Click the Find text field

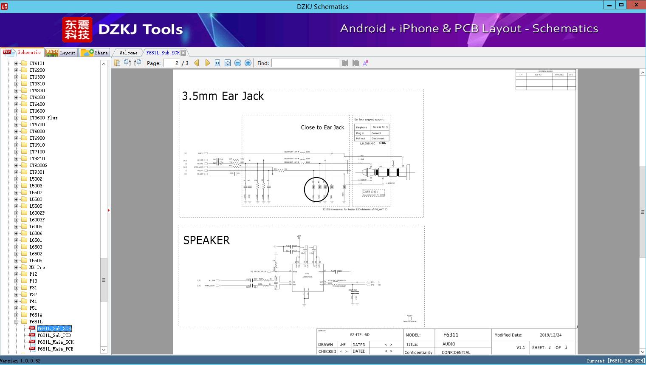coord(305,63)
